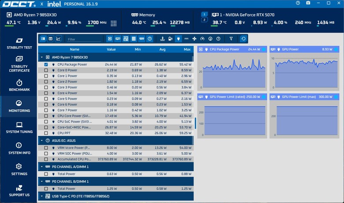Toggle the voltage sensor filter icon
The height and width of the screenshot is (203, 344).
(170, 39)
